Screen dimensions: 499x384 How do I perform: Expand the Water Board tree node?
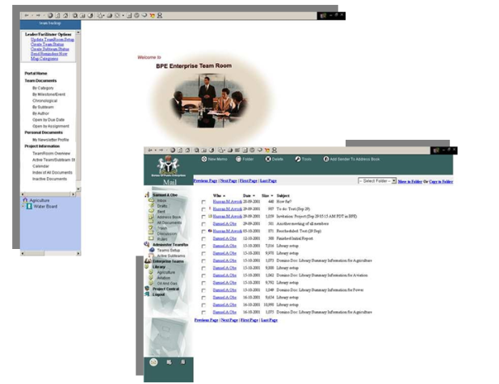[24, 206]
